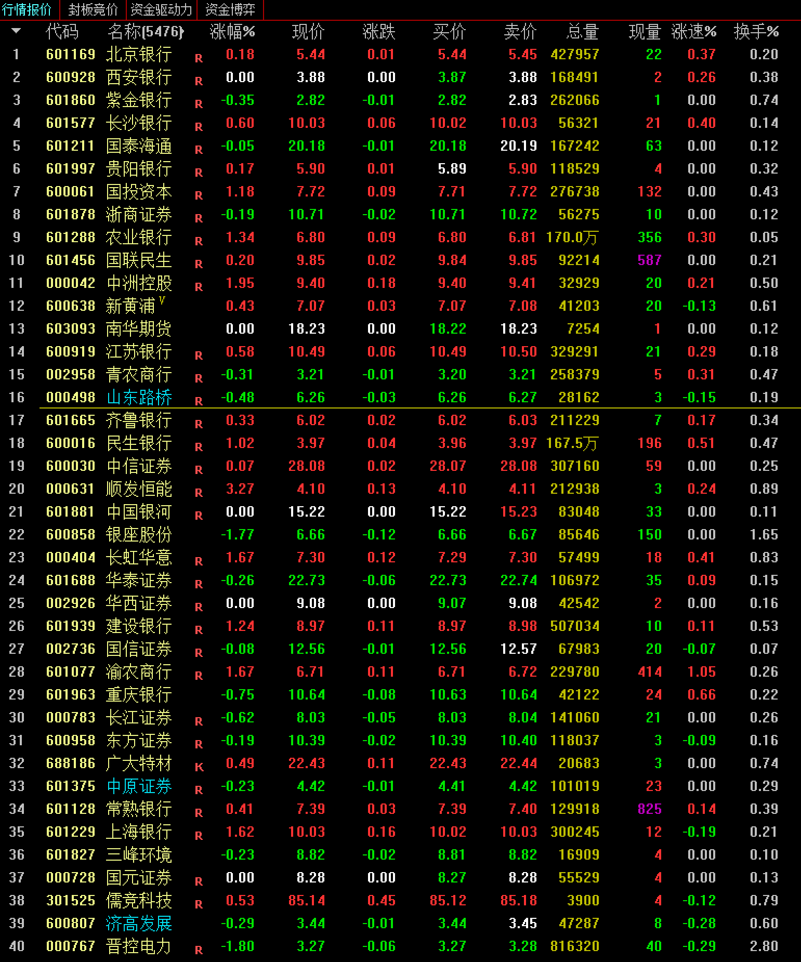Viewport: 801px width, 962px height.
Task: Click the R icon beside 中原证券
Action: [199, 790]
